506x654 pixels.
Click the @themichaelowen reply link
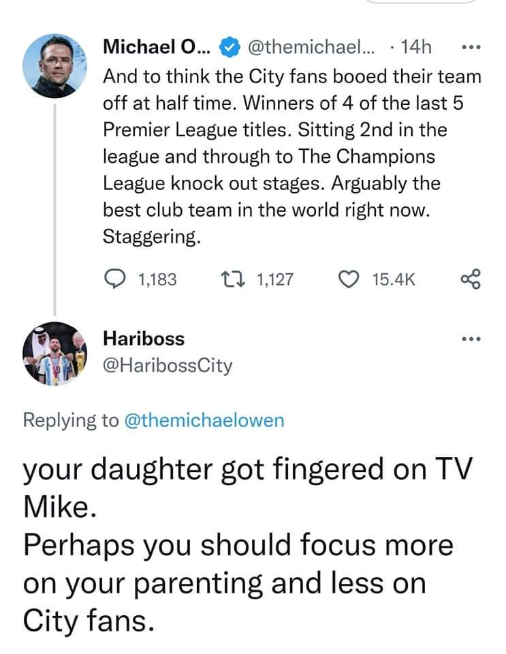coord(204,420)
